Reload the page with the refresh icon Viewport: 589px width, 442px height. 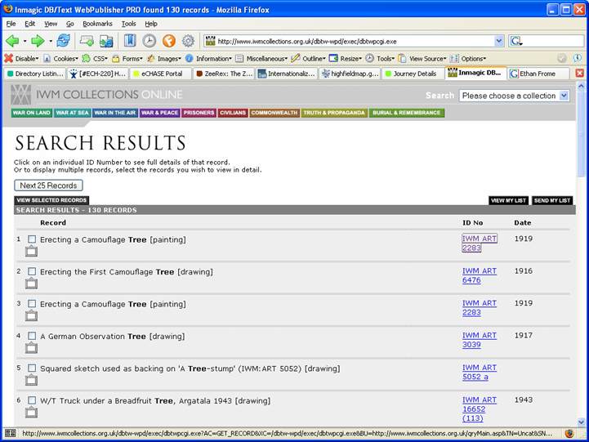(63, 41)
